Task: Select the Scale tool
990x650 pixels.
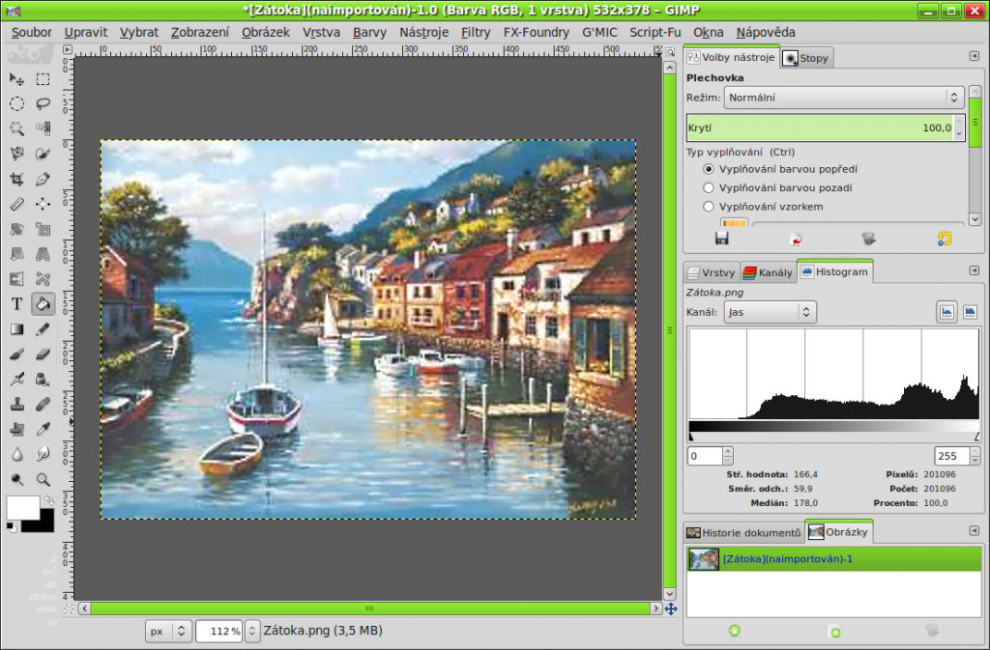Action: coord(43,229)
